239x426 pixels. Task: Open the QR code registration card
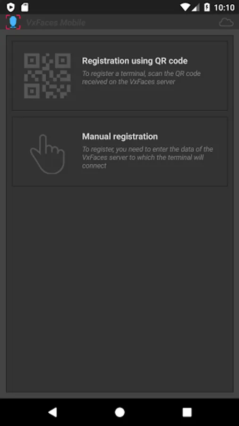pos(119,76)
